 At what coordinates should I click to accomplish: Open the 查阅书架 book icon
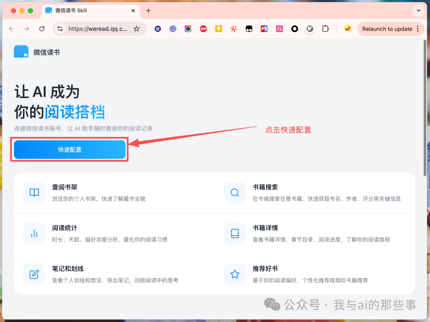34,193
